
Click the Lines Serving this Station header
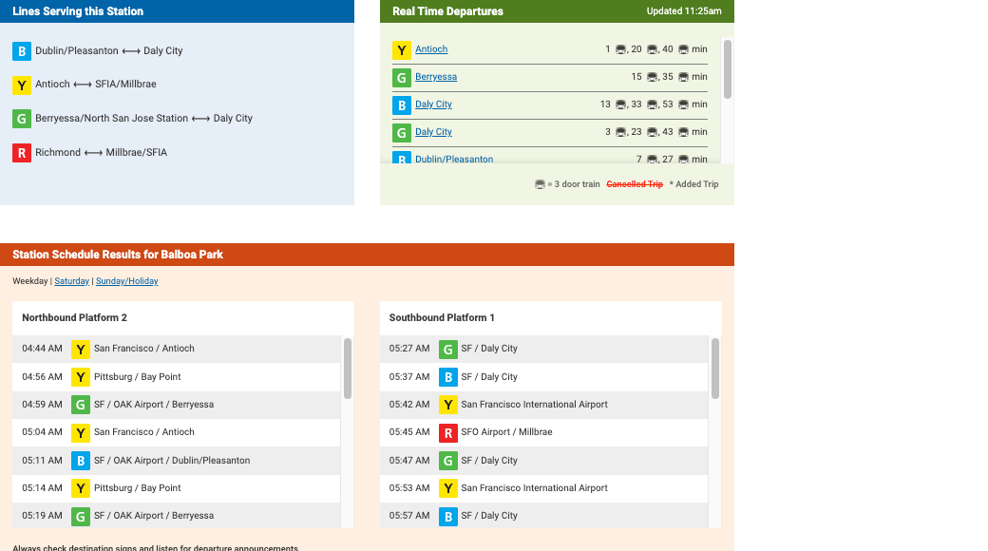[x=78, y=11]
